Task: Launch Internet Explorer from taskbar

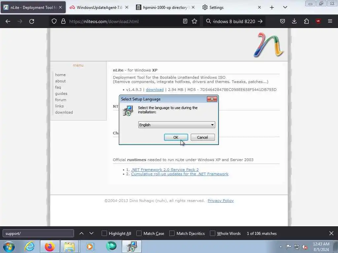Action: (x=29, y=246)
